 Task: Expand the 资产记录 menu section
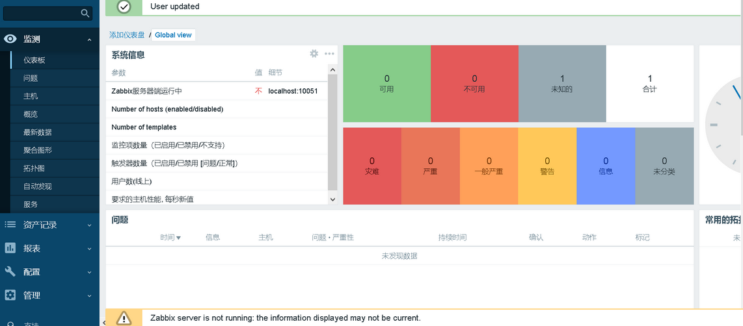tap(89, 225)
